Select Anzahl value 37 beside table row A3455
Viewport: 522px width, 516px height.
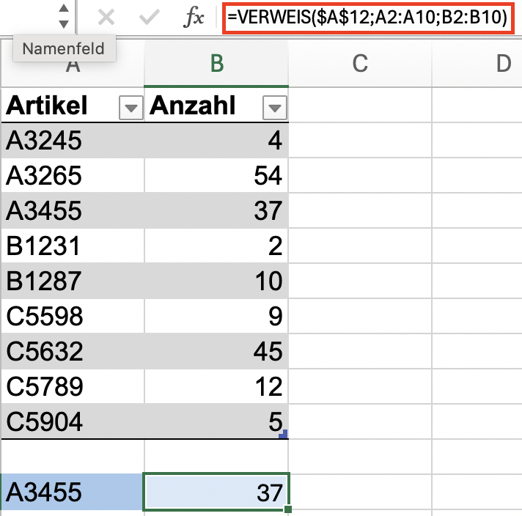216,210
